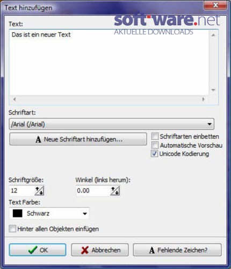Click the red X Abbrechen button
231x269 pixels.
100,250
